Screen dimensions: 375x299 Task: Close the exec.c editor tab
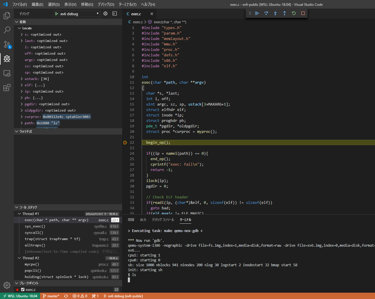click(x=152, y=14)
